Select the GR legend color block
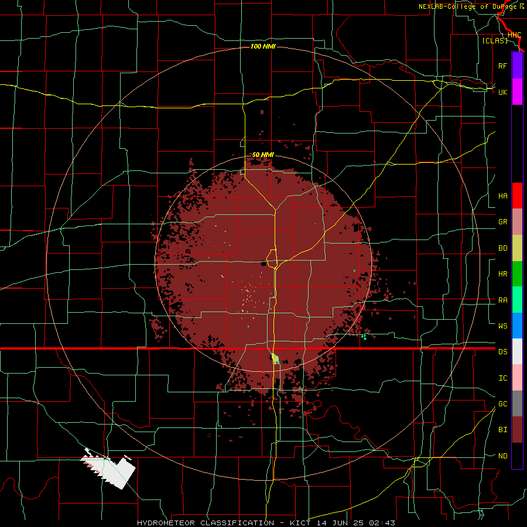 517,221
